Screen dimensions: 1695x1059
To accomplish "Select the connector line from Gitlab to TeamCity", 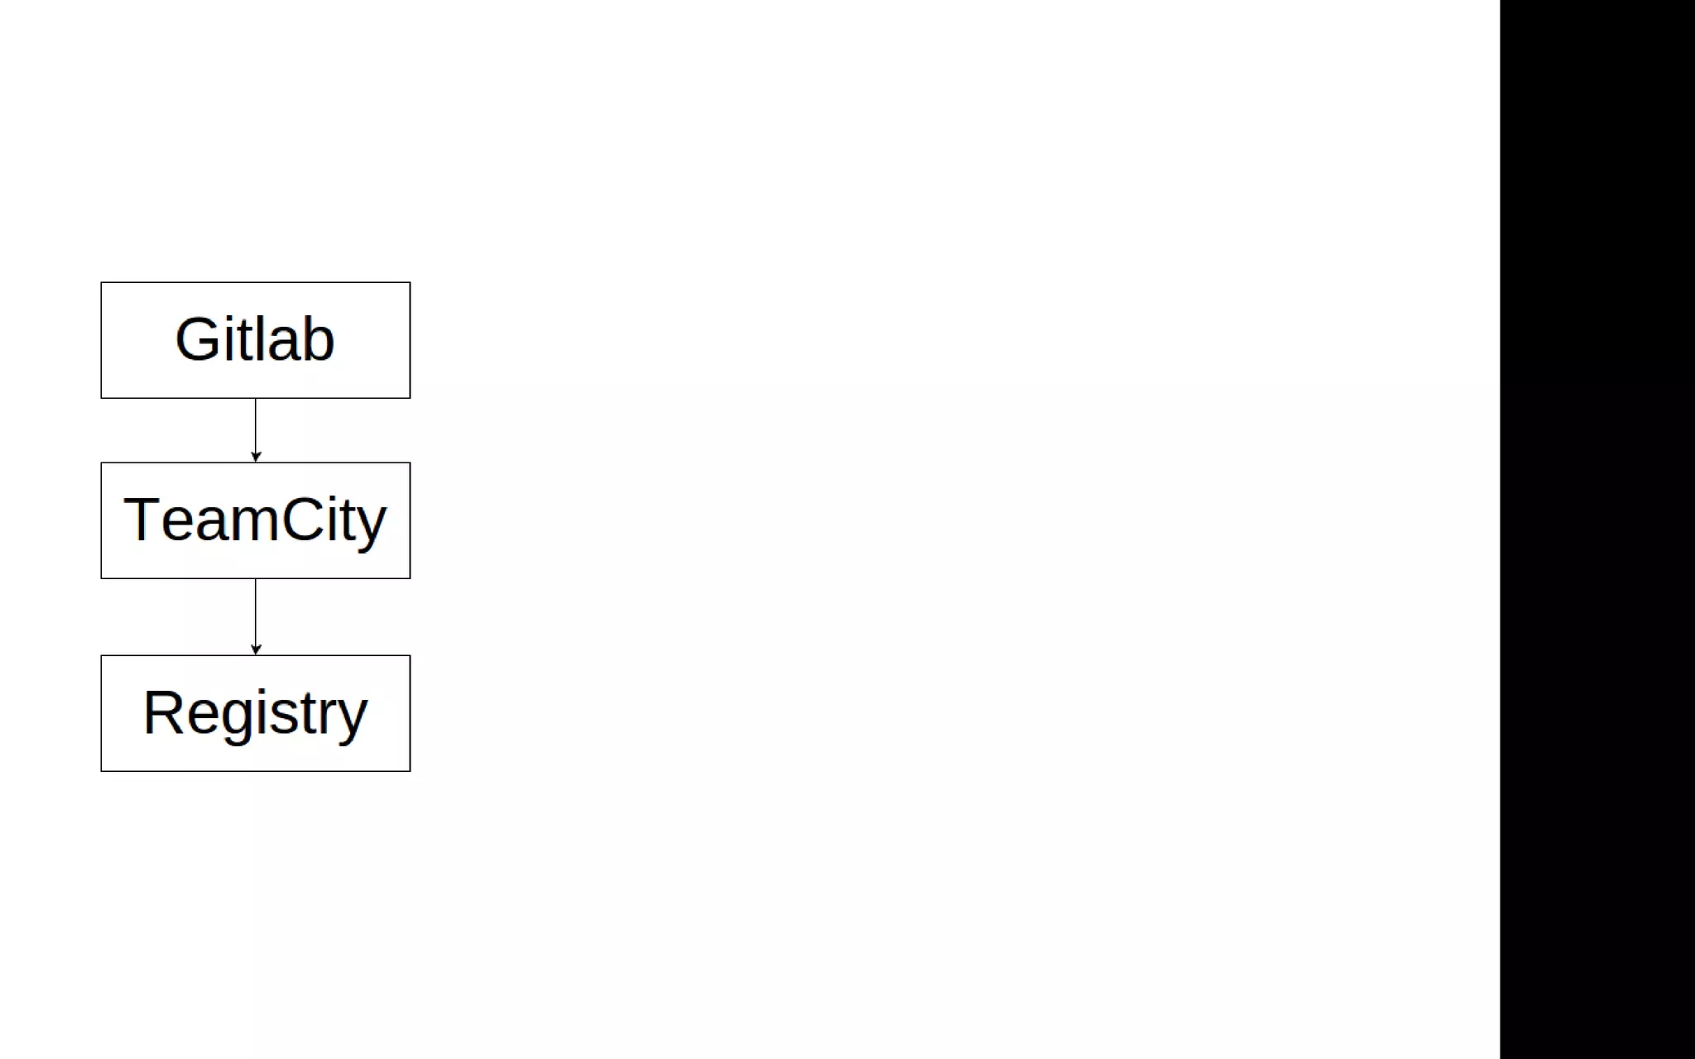I will (x=256, y=426).
